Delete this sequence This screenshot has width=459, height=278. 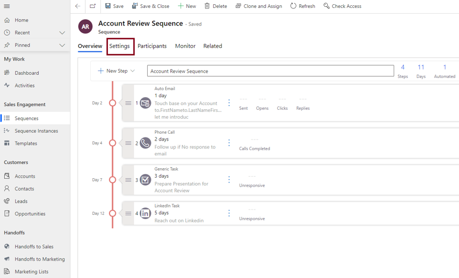pos(216,6)
